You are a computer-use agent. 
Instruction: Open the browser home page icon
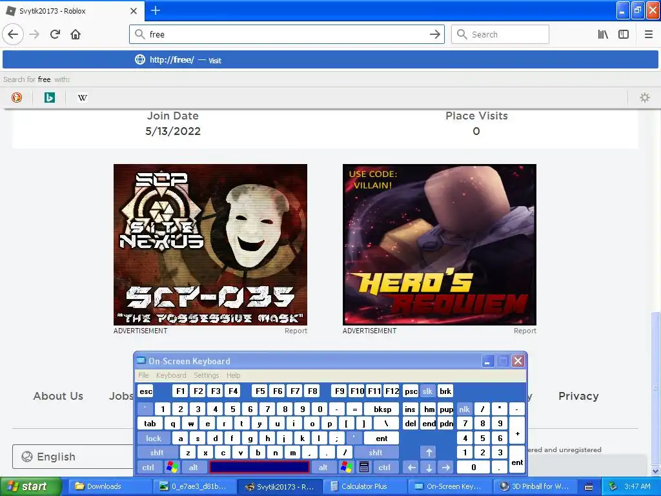[x=76, y=34]
